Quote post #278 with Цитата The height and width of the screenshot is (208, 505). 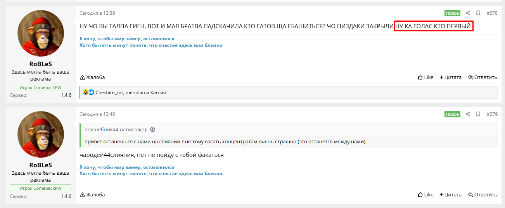click(x=450, y=77)
